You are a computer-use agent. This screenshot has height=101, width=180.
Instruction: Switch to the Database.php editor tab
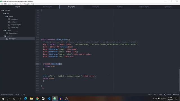point(47,7)
